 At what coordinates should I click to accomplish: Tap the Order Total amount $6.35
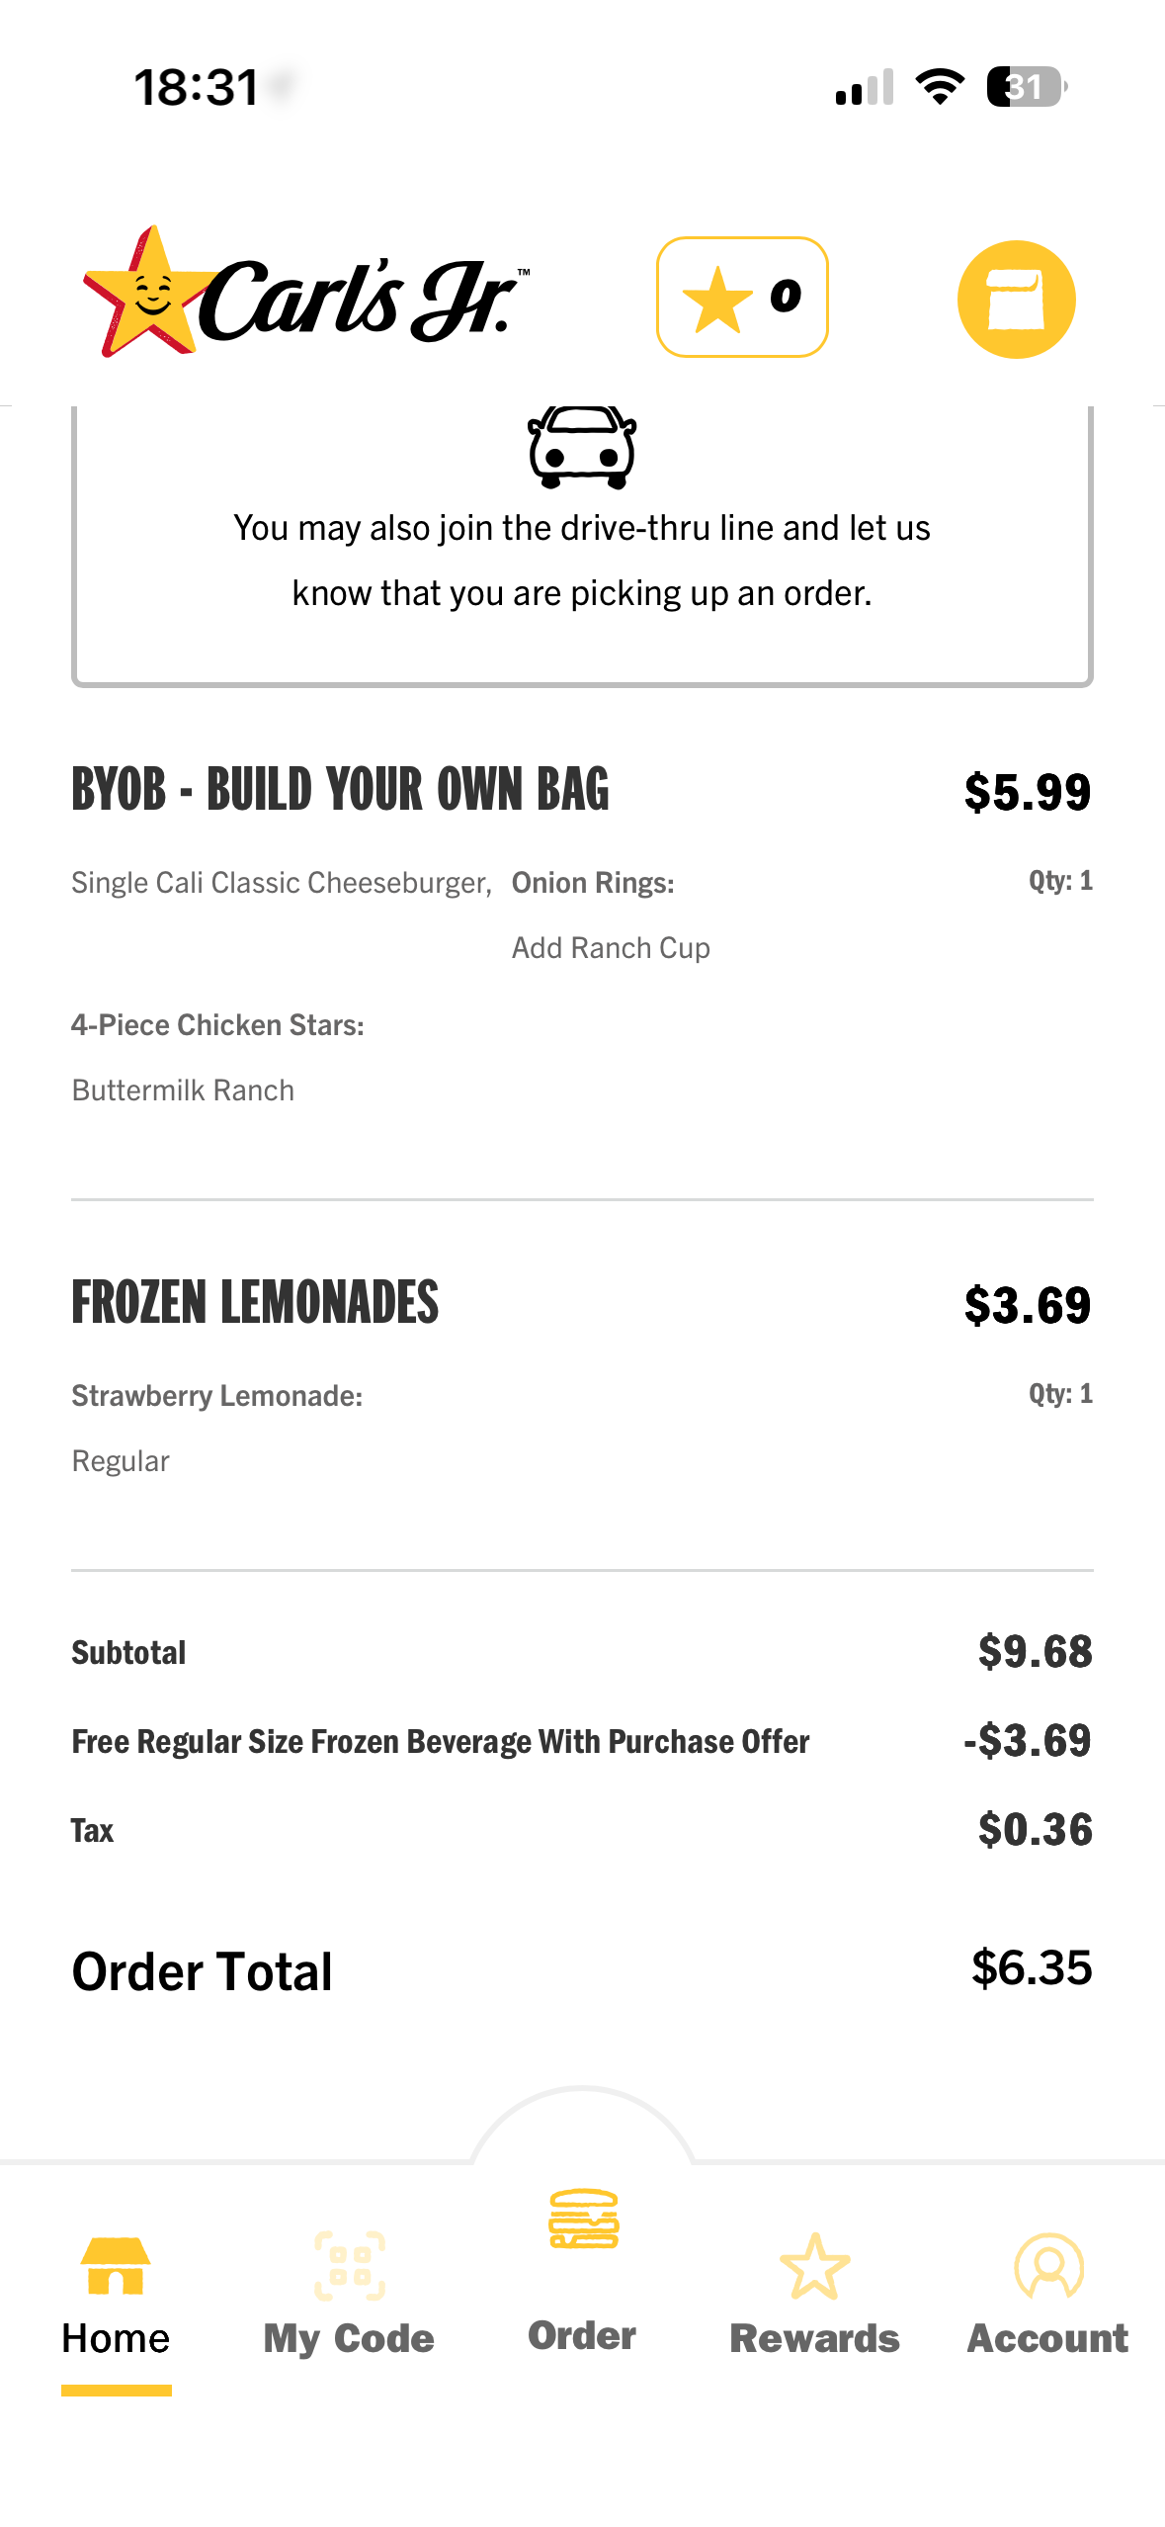point(1032,1967)
